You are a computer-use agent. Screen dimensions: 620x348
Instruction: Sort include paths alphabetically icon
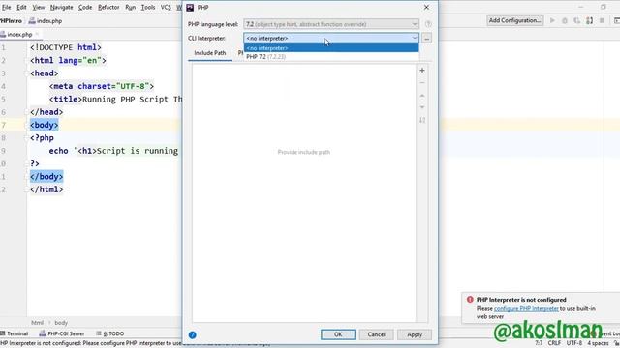[422, 120]
